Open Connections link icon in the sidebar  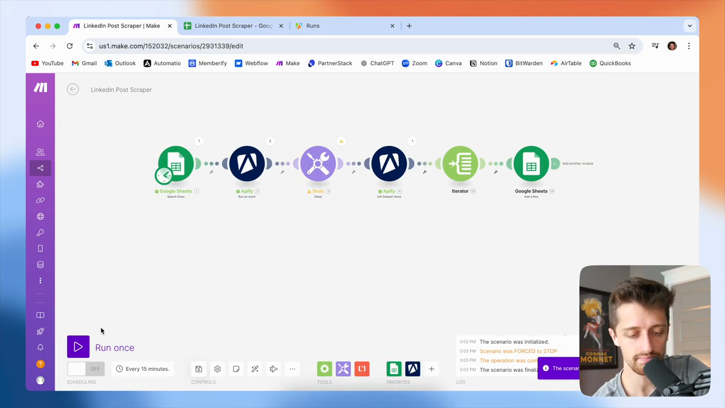pos(40,200)
